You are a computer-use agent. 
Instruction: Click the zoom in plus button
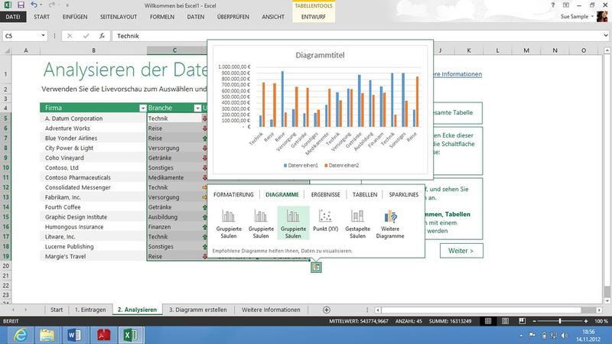585,321
